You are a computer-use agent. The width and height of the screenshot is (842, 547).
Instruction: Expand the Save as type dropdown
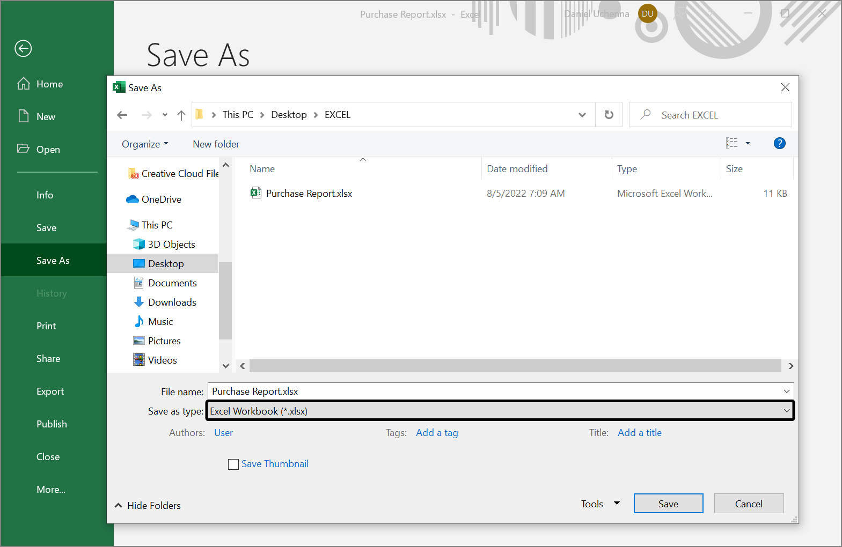click(786, 411)
